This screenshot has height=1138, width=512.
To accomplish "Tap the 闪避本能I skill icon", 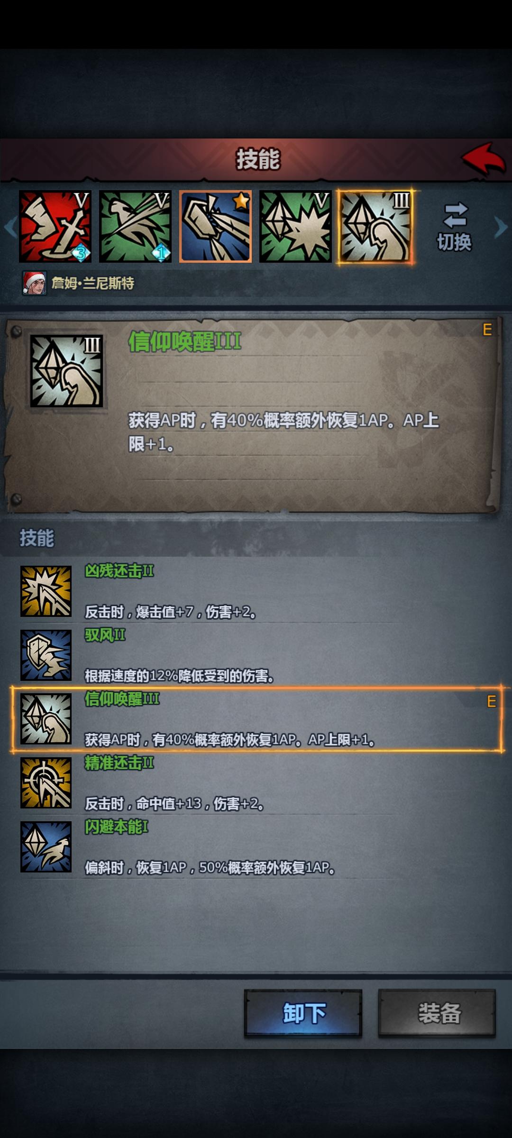I will pos(46,847).
